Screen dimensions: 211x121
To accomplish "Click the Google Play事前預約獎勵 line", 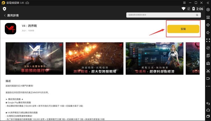I will click(x=18, y=103).
